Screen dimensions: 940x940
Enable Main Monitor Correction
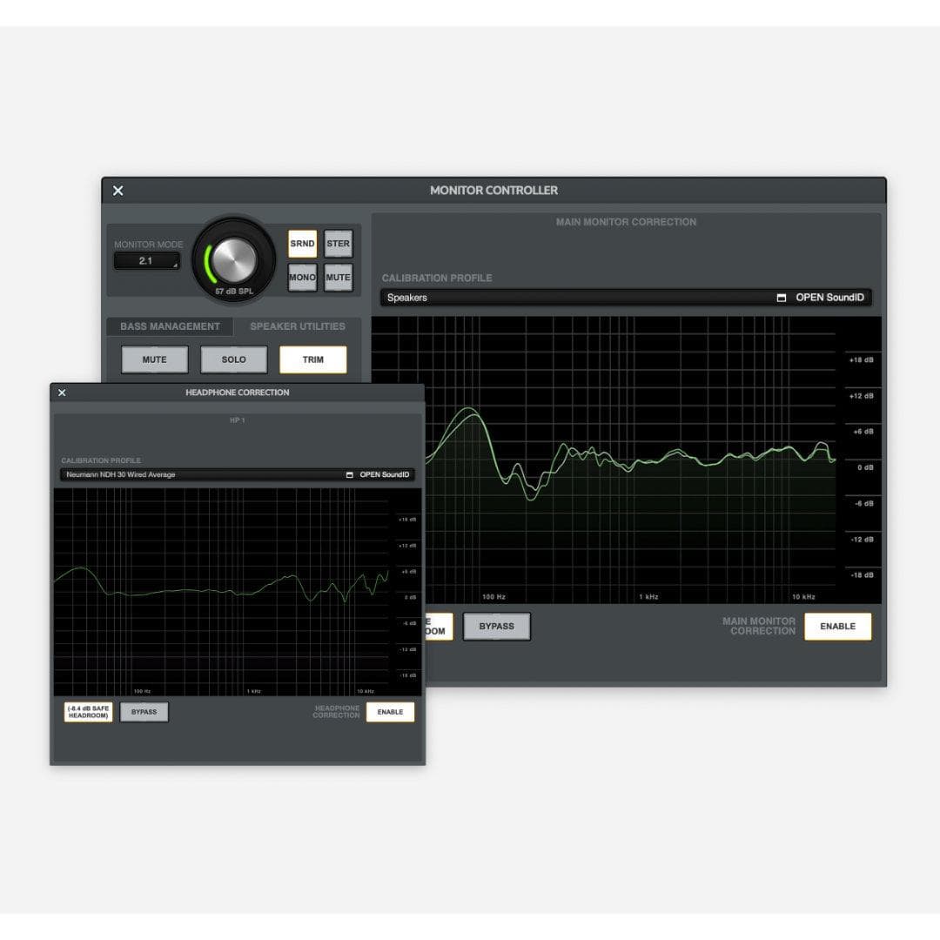(x=837, y=627)
